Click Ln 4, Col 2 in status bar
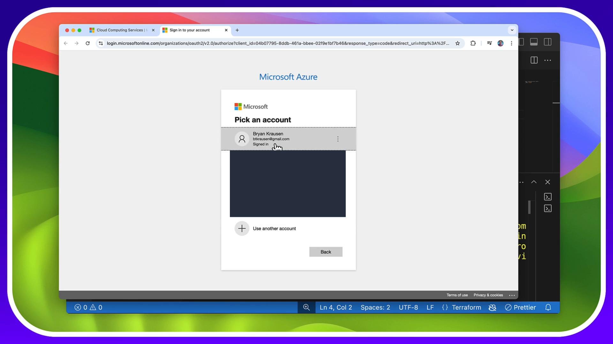The height and width of the screenshot is (344, 613). coord(336,307)
